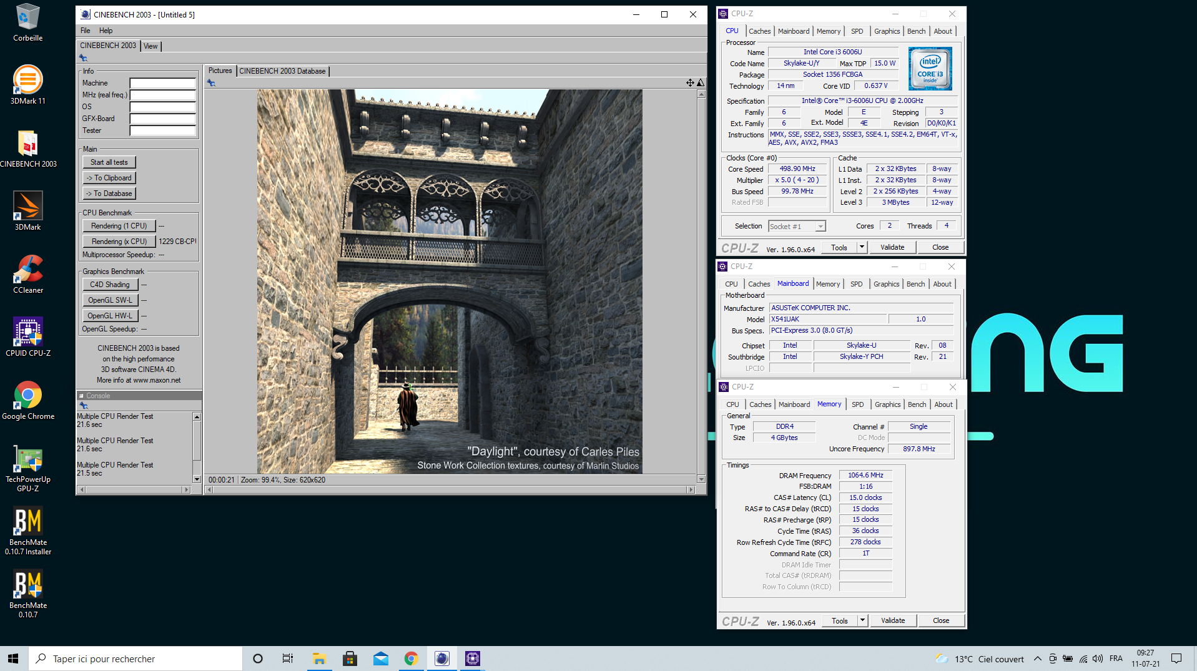Click the Windows Start button
The width and height of the screenshot is (1197, 671).
click(14, 659)
